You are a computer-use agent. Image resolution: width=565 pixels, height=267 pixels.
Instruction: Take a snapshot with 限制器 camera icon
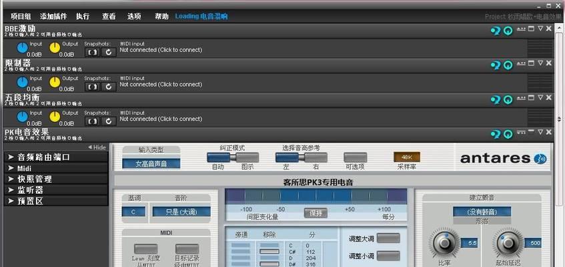click(93, 87)
